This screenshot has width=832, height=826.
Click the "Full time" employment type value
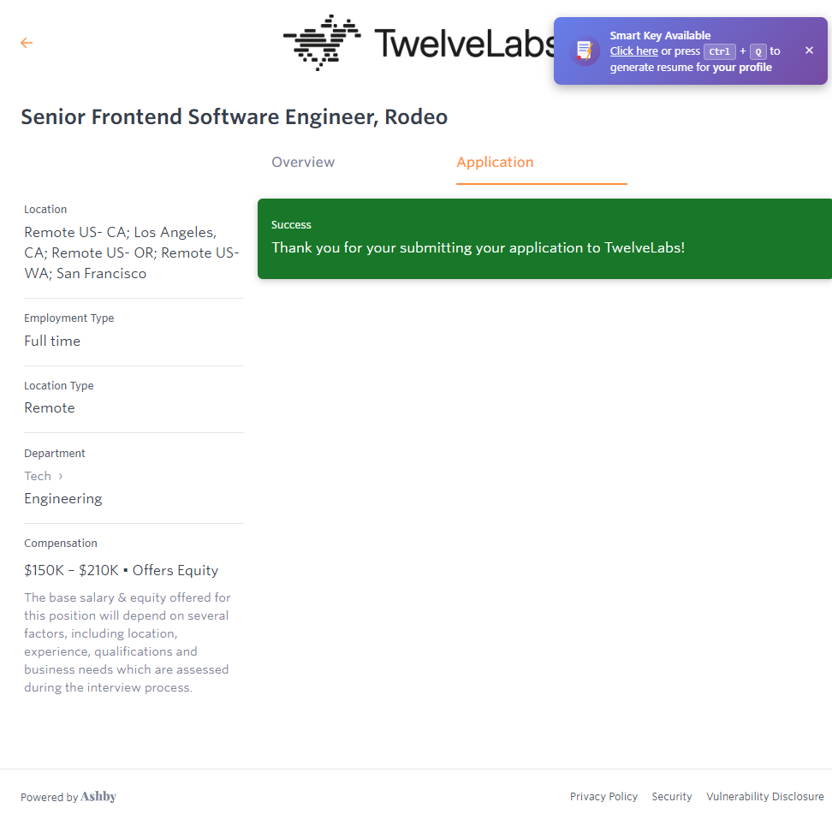pyautogui.click(x=52, y=341)
